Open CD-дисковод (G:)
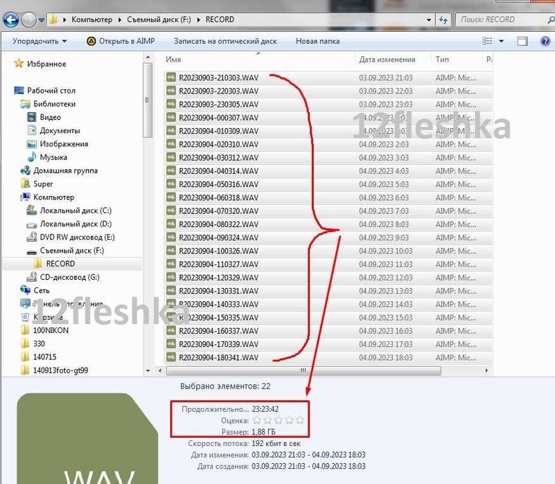The width and height of the screenshot is (555, 484). pyautogui.click(x=63, y=277)
